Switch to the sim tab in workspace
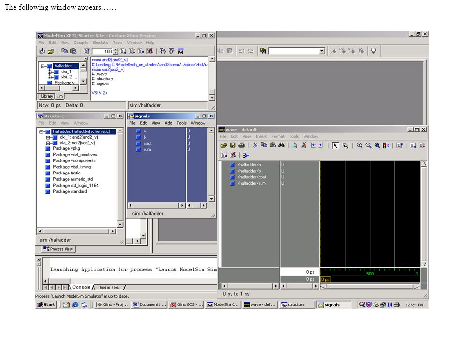This screenshot has width=464, height=348. (x=60, y=96)
